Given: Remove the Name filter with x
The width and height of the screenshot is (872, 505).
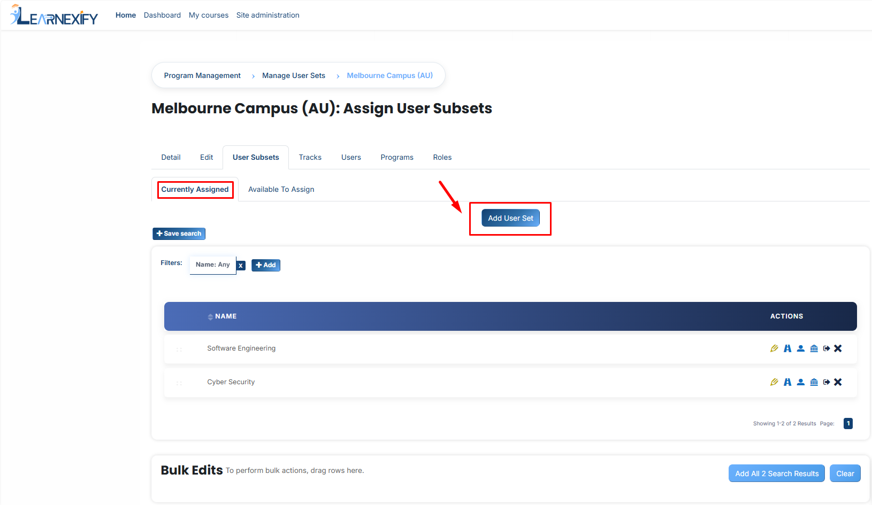Looking at the screenshot, I should 241,266.
